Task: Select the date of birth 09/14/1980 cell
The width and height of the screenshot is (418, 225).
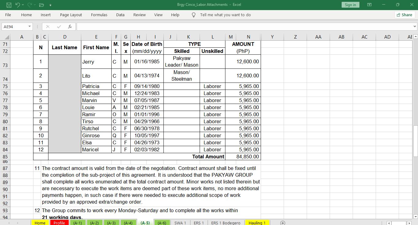Action: point(147,86)
